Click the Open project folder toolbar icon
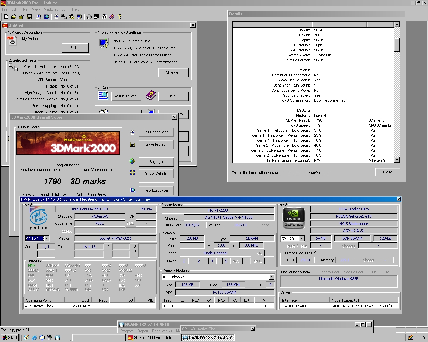Viewport: 428px width, 342px height. [14, 17]
